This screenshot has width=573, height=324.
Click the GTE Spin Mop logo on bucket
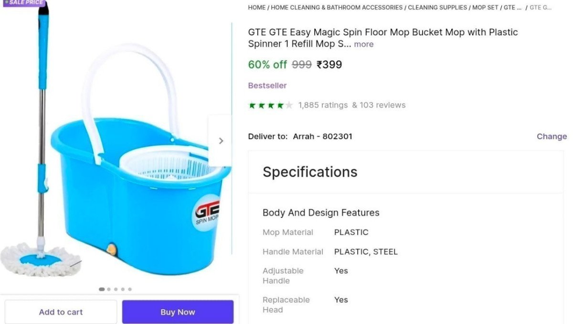click(207, 216)
